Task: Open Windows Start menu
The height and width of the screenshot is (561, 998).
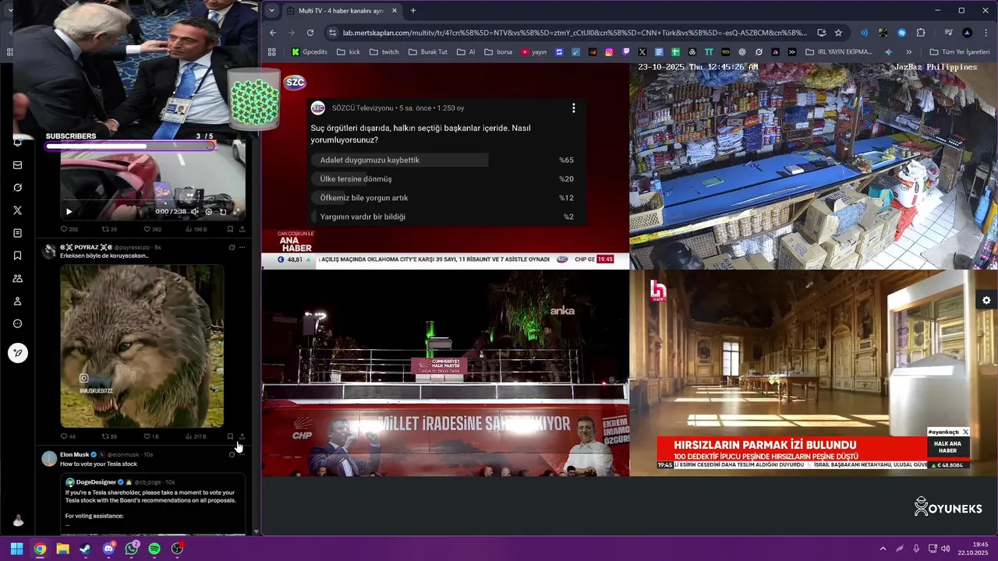Action: coord(16,549)
